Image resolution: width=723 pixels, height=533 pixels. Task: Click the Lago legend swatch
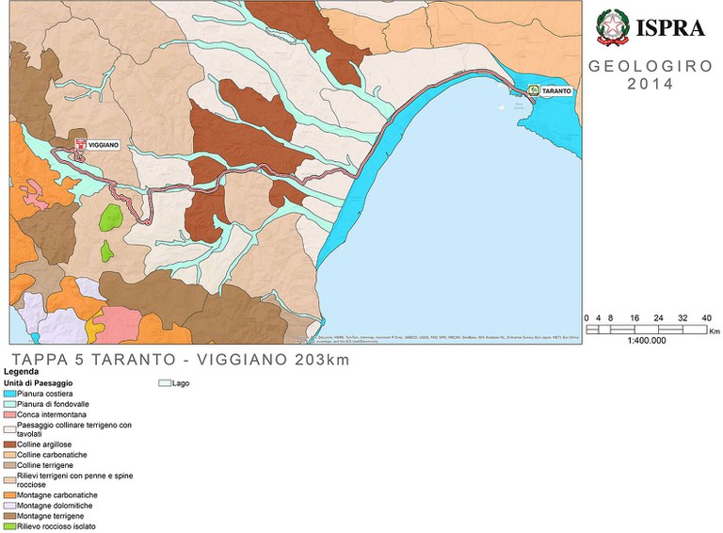click(x=163, y=383)
